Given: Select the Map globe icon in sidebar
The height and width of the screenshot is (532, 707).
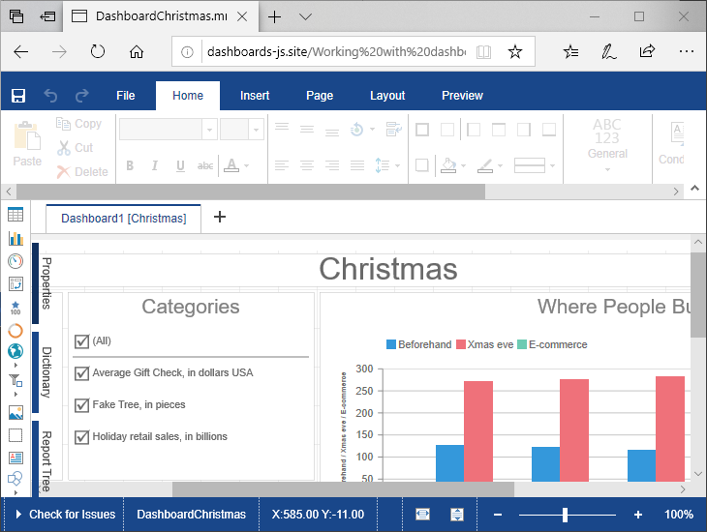Looking at the screenshot, I should pyautogui.click(x=15, y=351).
